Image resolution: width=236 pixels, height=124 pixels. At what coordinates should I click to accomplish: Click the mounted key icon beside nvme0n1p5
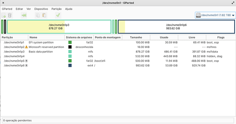click(x=26, y=61)
